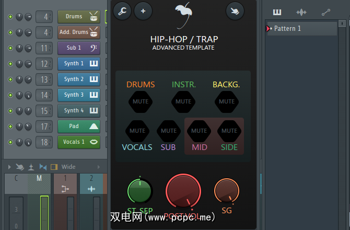Image resolution: width=350 pixels, height=230 pixels.
Task: Open mixer track selector 17 for Pad
Action: (x=44, y=126)
